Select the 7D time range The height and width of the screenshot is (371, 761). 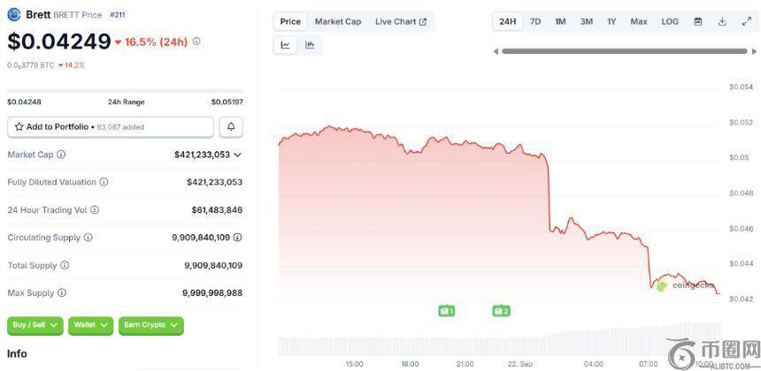[535, 21]
